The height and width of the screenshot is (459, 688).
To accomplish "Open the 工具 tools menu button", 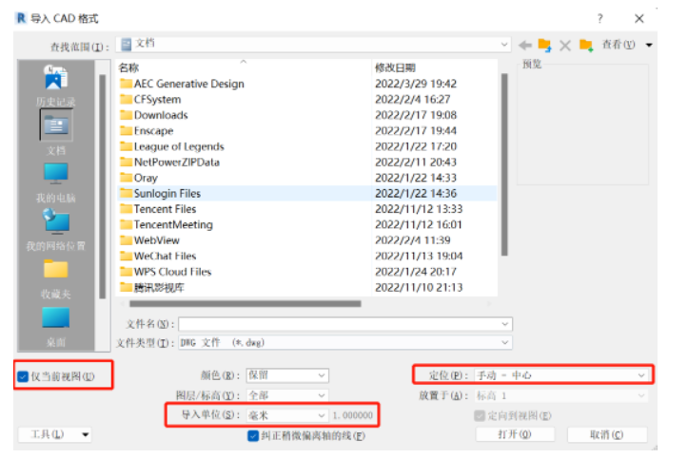I will tap(55, 434).
